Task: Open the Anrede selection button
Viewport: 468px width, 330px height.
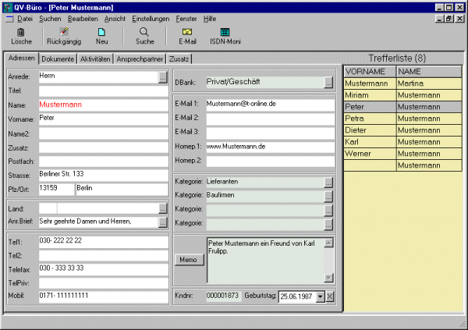Action: pyautogui.click(x=162, y=77)
